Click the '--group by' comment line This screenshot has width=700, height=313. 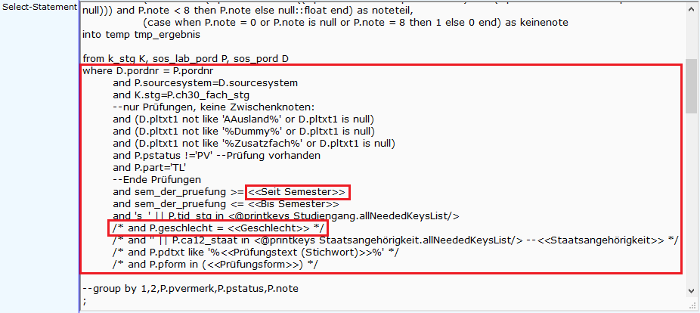(x=190, y=289)
